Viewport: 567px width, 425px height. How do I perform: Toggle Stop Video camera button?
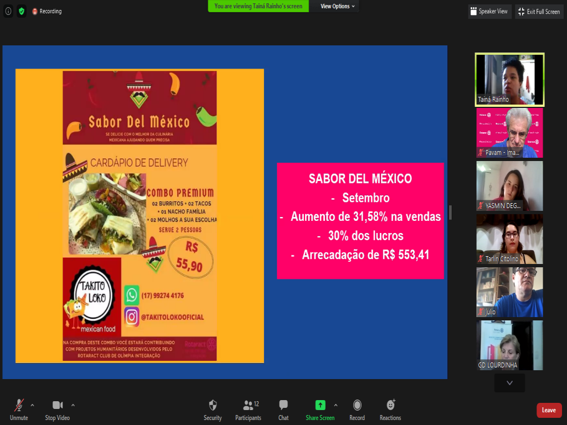tap(58, 406)
